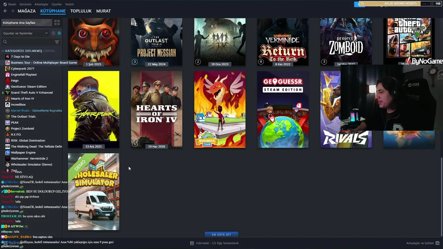Open friends and chat icon at bottom right
This screenshot has height=249, width=443.
438,243
